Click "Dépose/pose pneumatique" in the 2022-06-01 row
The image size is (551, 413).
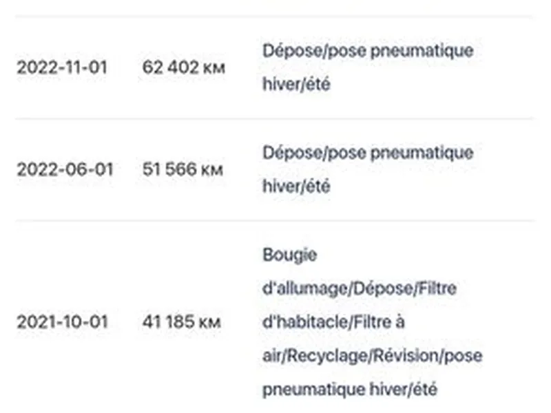tap(368, 152)
